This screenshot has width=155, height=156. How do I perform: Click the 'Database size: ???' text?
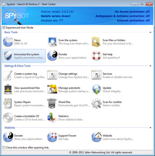[52, 20]
